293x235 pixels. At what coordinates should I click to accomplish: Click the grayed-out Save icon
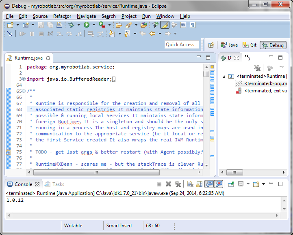pos(41,25)
